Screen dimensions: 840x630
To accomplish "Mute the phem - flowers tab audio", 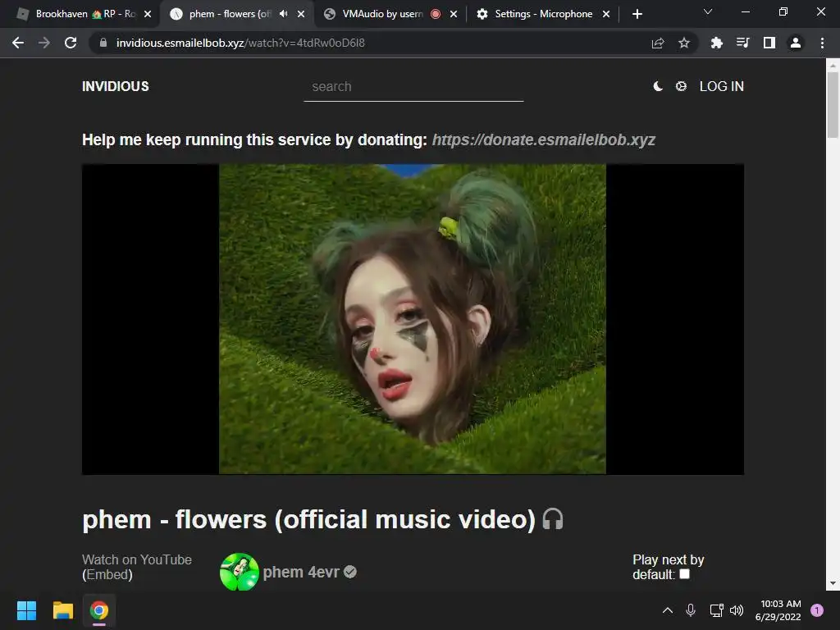I will click(x=283, y=14).
